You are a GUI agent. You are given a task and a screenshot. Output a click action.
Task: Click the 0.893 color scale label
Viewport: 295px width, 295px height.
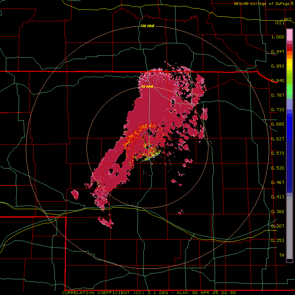pyautogui.click(x=278, y=66)
